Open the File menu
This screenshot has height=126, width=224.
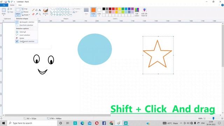point(4,5)
